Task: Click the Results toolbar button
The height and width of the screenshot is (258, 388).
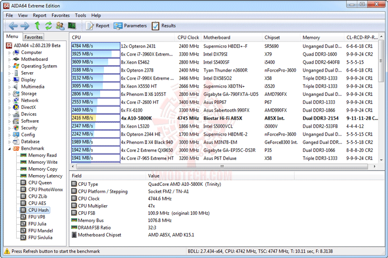Action: click(164, 26)
